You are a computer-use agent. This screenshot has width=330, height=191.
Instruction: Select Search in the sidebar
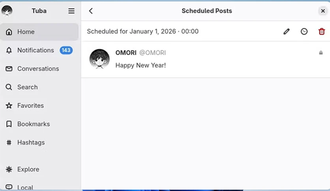click(x=39, y=87)
